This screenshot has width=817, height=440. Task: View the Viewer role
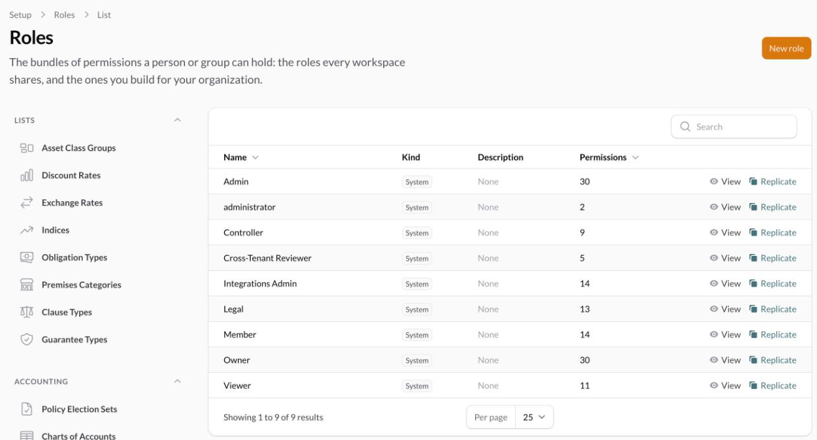[x=725, y=385]
